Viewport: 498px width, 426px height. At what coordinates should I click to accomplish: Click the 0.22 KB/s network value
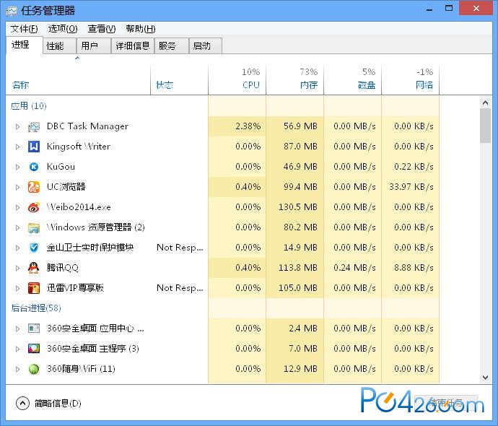(414, 167)
